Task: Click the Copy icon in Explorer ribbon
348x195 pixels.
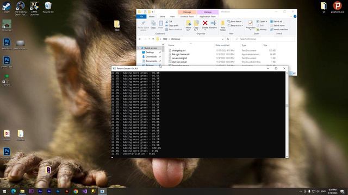Action: pos(153,24)
